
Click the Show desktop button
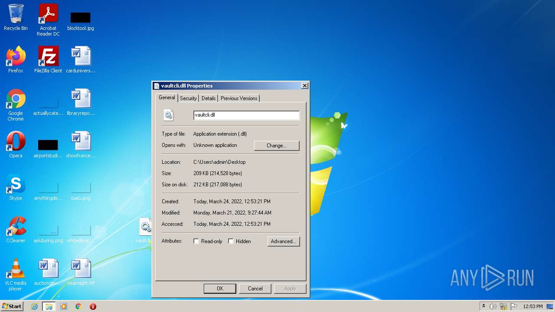click(x=551, y=306)
